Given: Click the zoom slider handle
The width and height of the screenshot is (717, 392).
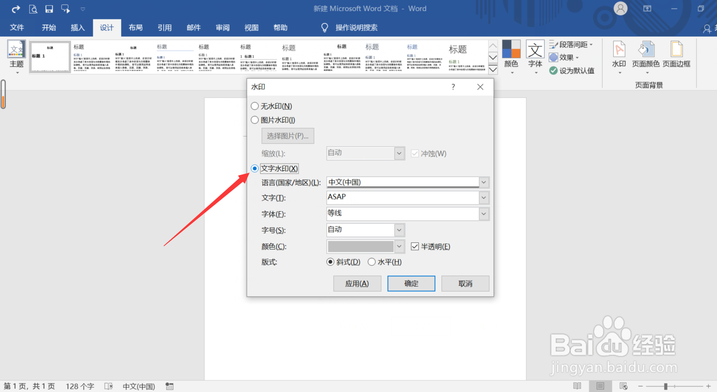Looking at the screenshot, I should 666,386.
